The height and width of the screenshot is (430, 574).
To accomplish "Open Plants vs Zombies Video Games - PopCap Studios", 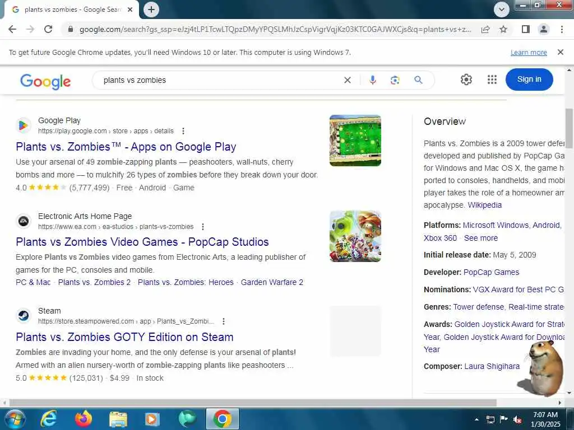I will point(142,242).
